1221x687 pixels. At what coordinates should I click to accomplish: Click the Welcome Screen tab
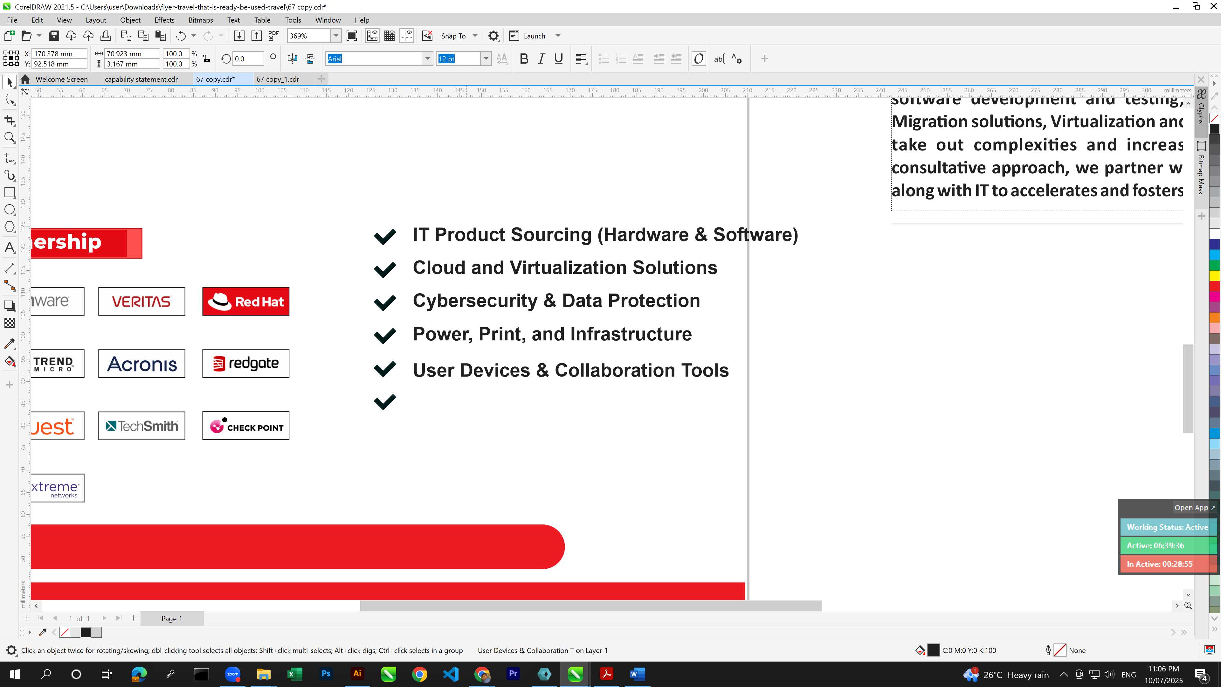tap(61, 79)
